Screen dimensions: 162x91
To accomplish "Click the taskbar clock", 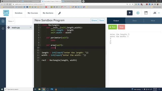I will click(x=155, y=89).
